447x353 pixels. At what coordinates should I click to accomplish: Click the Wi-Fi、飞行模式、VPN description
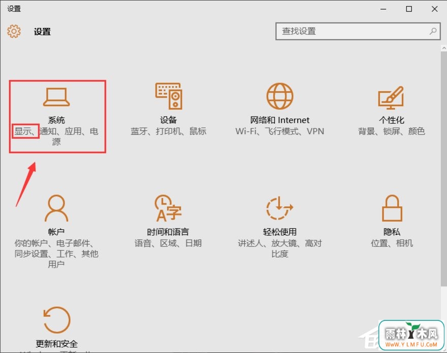280,131
